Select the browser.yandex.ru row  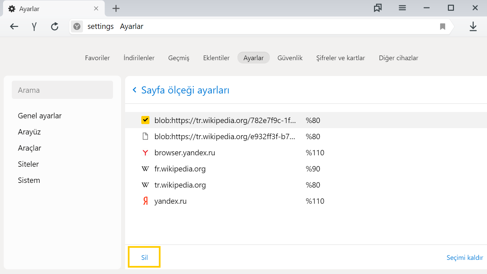306,153
